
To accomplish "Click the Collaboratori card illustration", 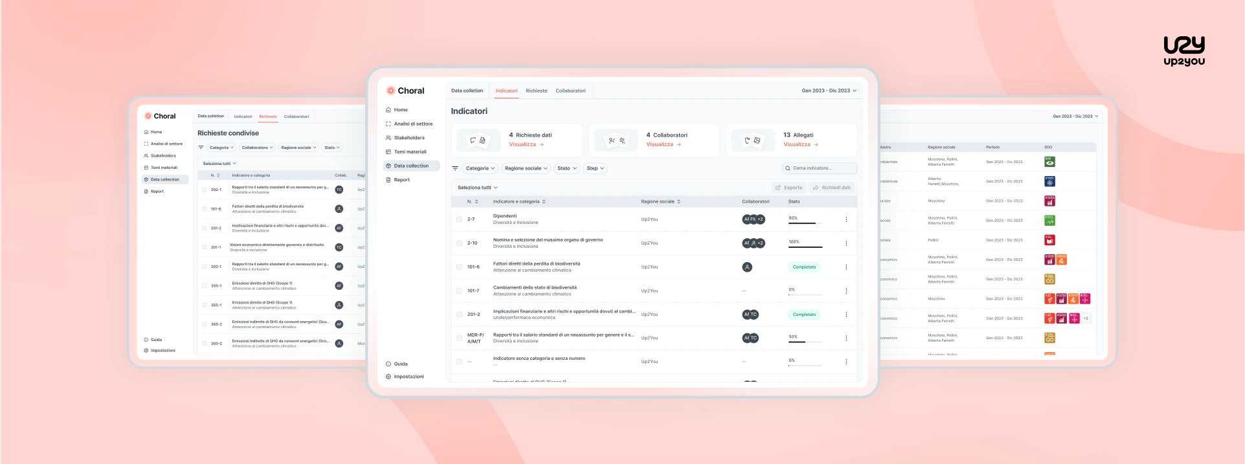I will (616, 140).
